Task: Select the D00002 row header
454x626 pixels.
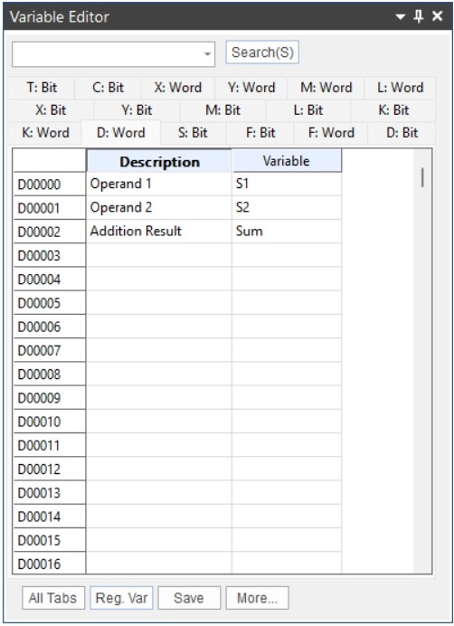Action: [x=50, y=232]
